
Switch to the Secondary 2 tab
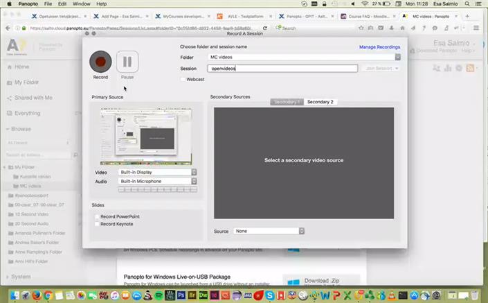(320, 102)
